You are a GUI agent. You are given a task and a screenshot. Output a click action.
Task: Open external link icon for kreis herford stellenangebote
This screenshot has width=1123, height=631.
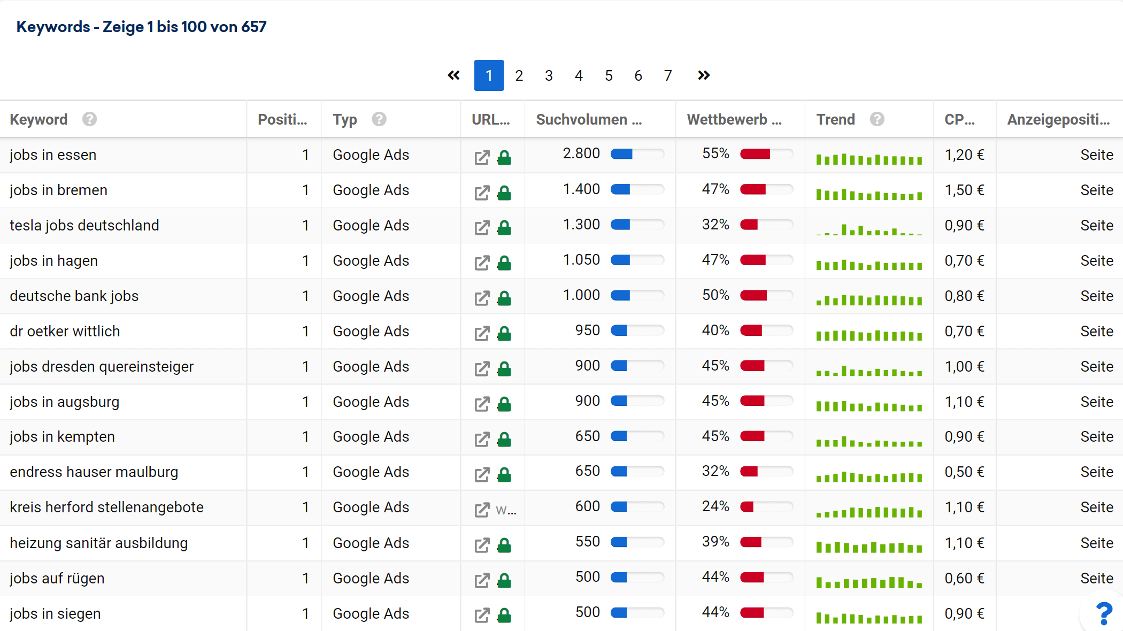pos(482,510)
